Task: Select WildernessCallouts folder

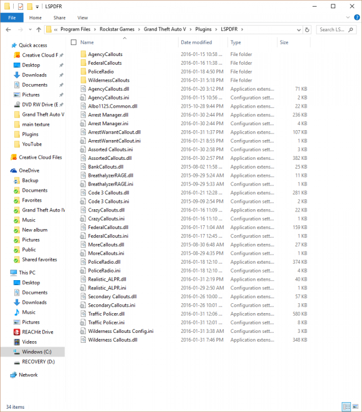Action: (x=109, y=80)
